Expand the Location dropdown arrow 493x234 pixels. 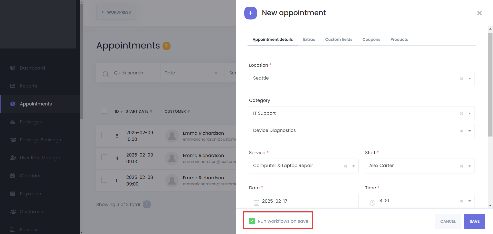(x=469, y=79)
